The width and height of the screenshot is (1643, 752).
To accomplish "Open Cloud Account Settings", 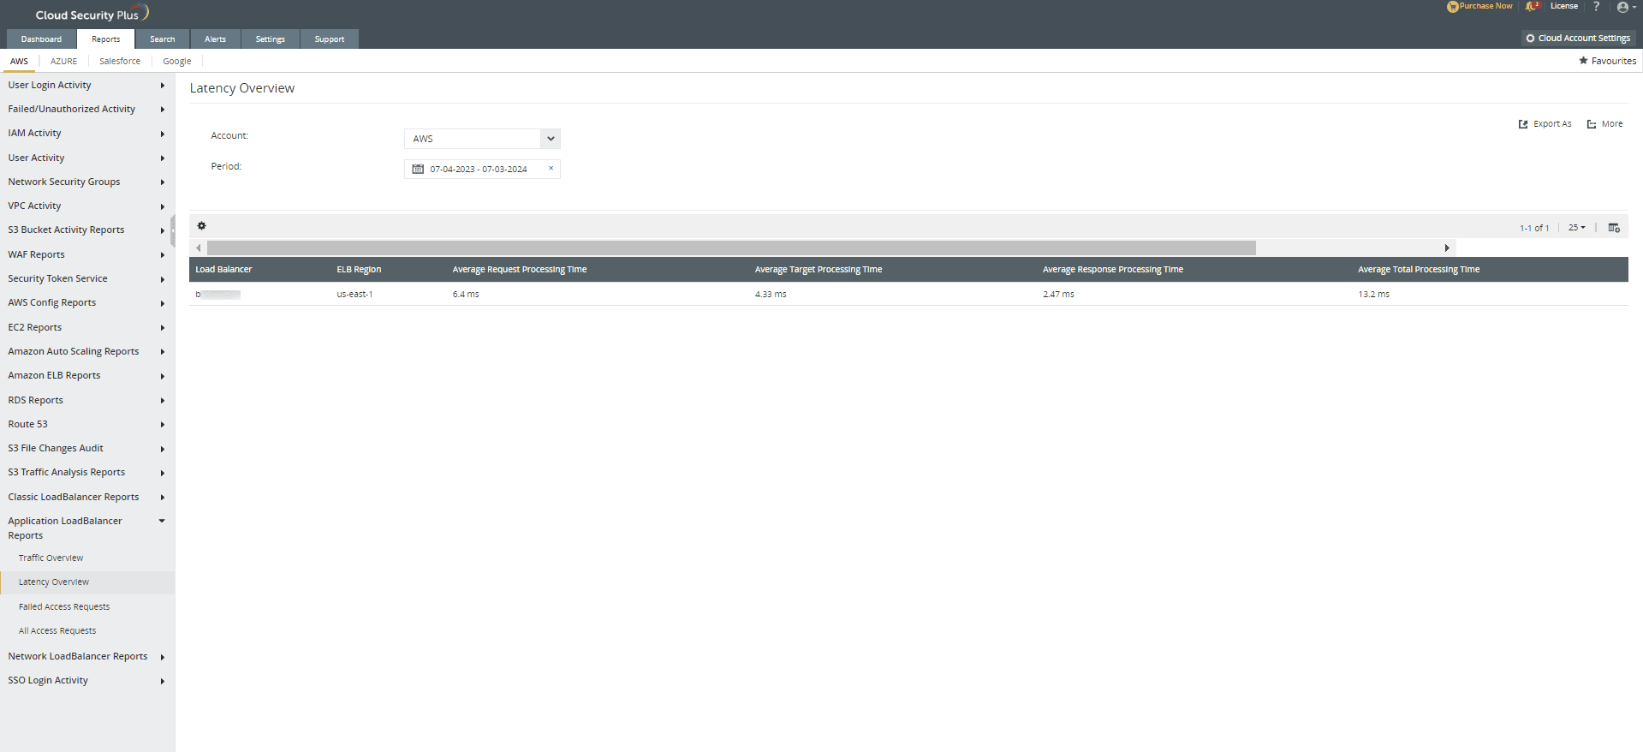I will (1579, 39).
